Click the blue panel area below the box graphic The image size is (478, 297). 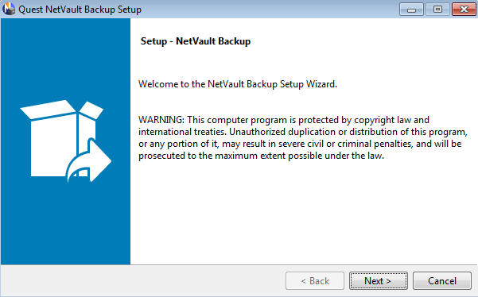pos(65,224)
